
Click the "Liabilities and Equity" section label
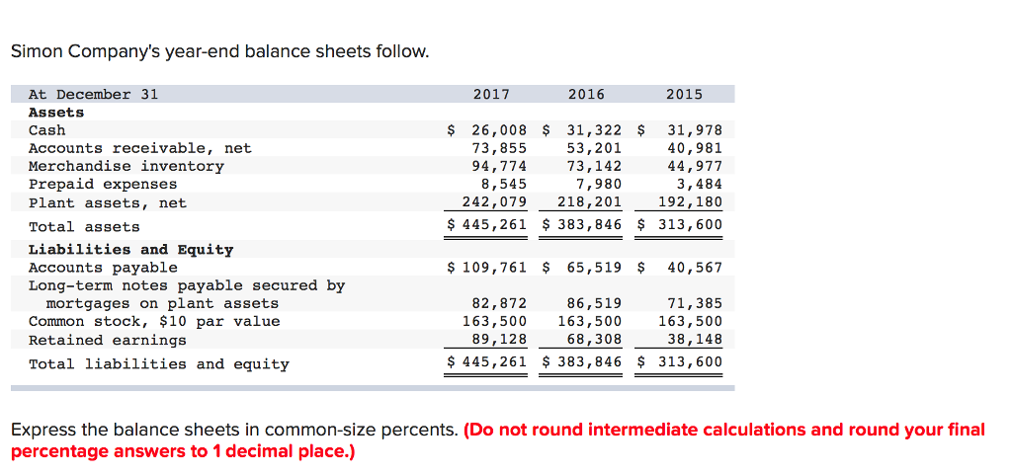click(x=130, y=250)
